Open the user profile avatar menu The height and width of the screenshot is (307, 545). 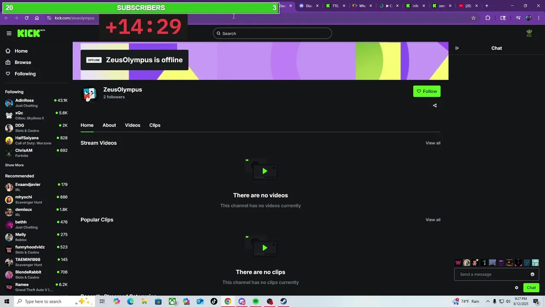(529, 33)
